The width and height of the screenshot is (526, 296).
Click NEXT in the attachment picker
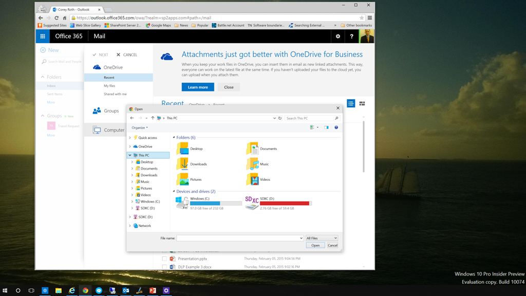(x=100, y=54)
